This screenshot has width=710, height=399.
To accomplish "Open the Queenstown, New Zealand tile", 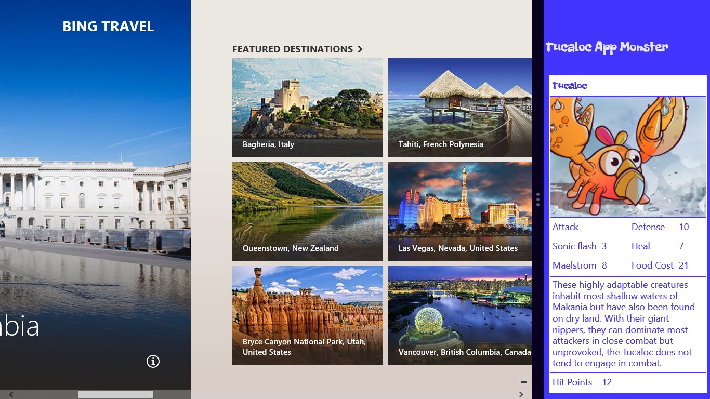I will click(307, 211).
